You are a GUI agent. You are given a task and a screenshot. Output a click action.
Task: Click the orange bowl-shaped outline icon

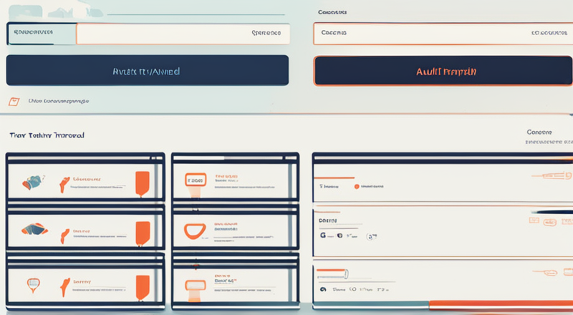(x=195, y=232)
